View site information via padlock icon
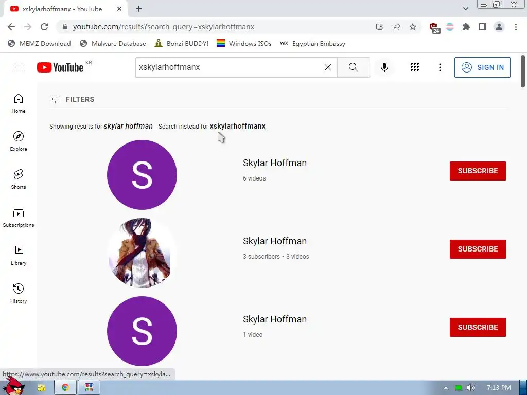The height and width of the screenshot is (395, 527). [x=65, y=27]
